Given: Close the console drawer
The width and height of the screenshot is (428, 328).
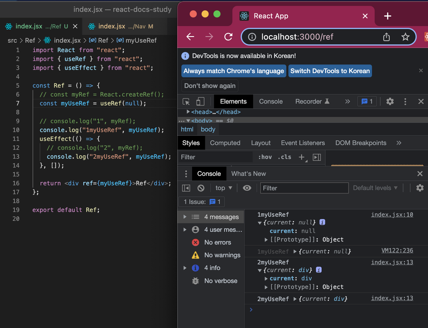Looking at the screenshot, I should 420,174.
